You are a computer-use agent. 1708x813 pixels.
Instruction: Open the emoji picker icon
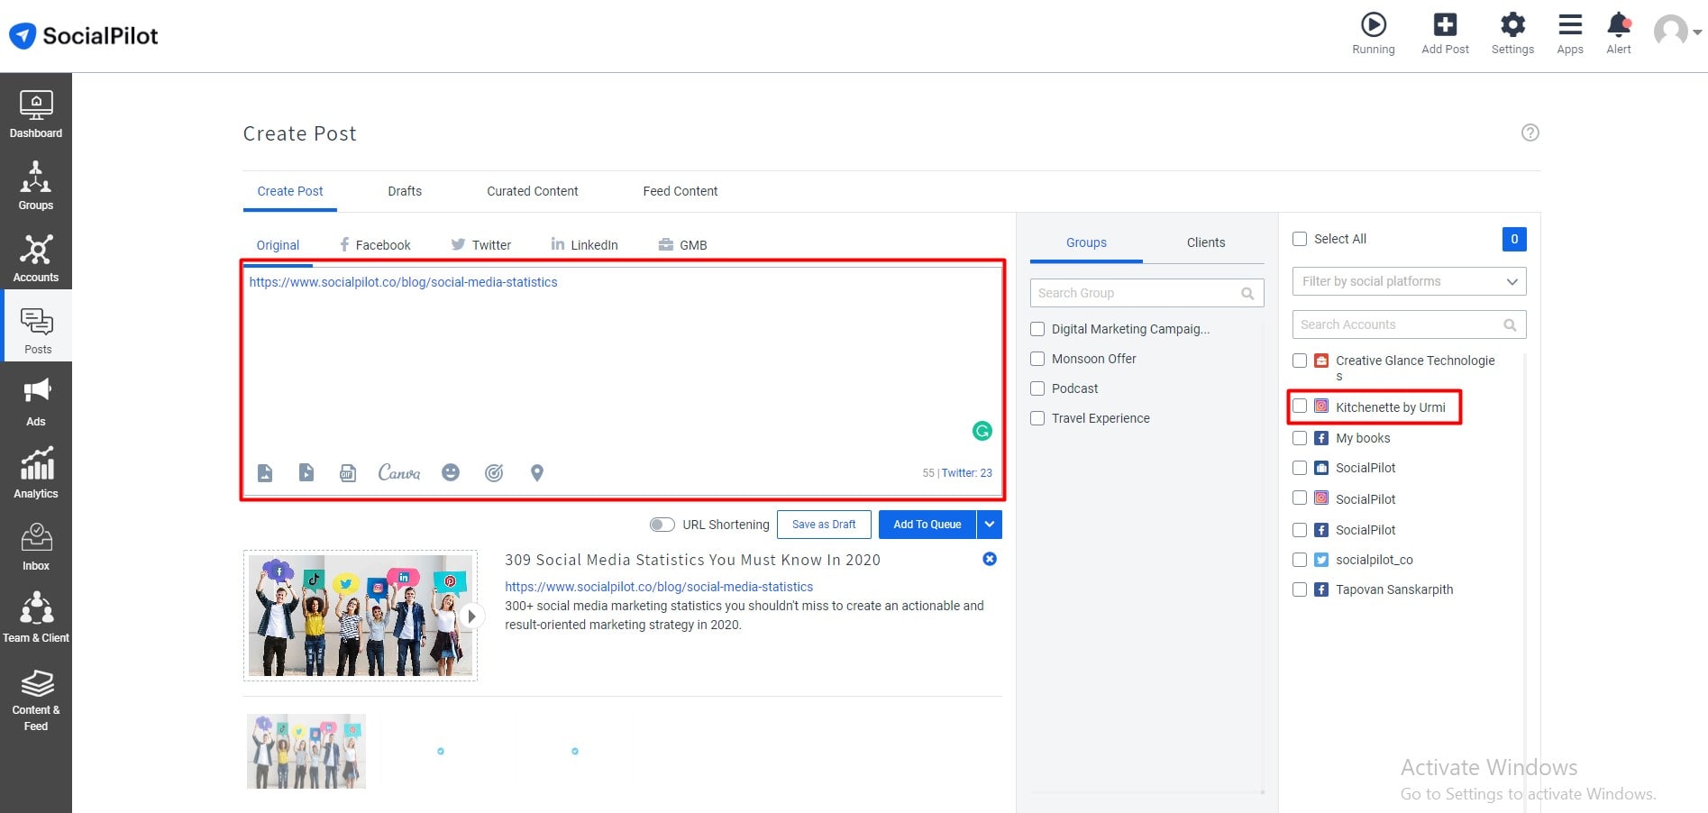click(x=451, y=472)
